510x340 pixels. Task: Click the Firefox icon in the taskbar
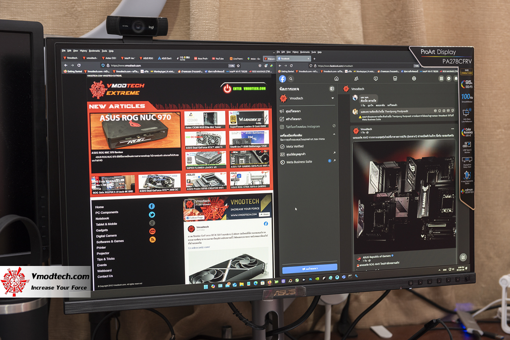270,282
